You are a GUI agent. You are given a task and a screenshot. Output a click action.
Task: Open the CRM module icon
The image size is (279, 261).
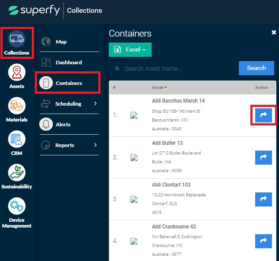17,139
